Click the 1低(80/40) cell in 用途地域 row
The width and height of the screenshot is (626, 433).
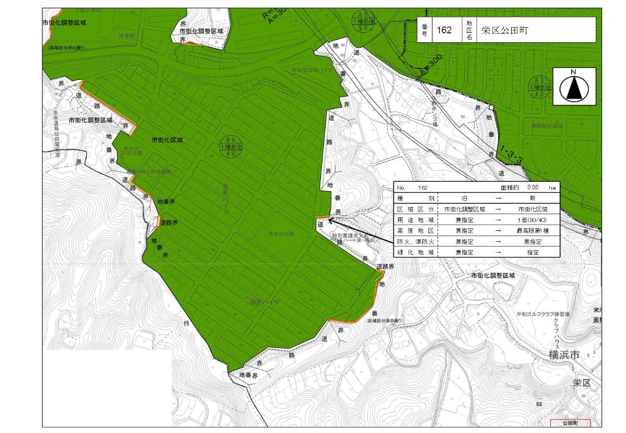pyautogui.click(x=532, y=220)
